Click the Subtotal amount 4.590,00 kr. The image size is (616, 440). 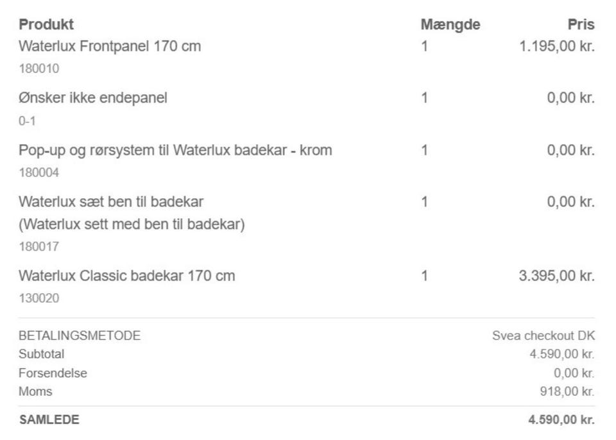pos(561,354)
